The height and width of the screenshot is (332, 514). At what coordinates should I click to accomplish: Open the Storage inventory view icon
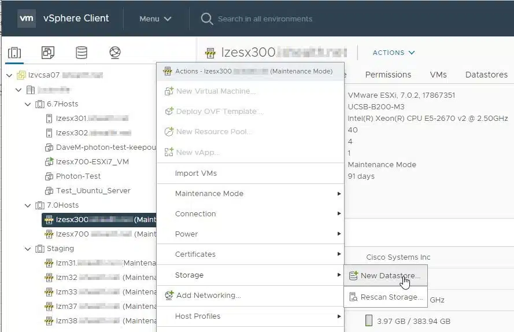point(82,53)
